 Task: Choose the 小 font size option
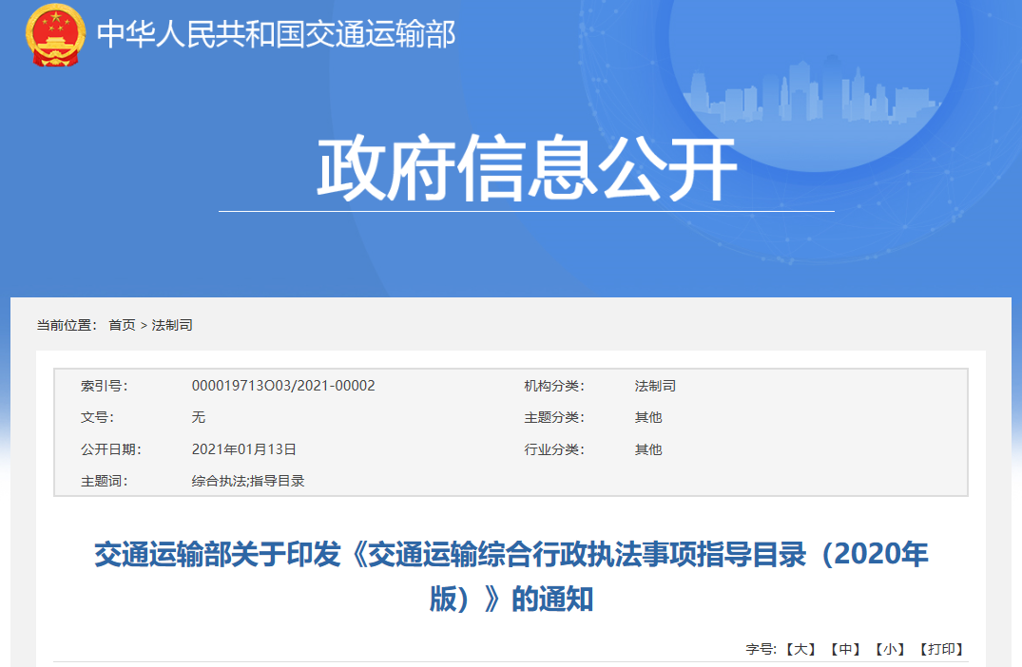click(889, 649)
